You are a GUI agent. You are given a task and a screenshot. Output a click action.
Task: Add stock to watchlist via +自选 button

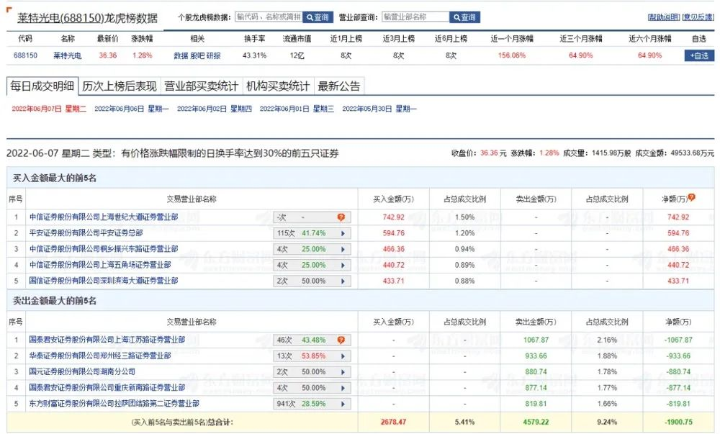click(x=701, y=55)
